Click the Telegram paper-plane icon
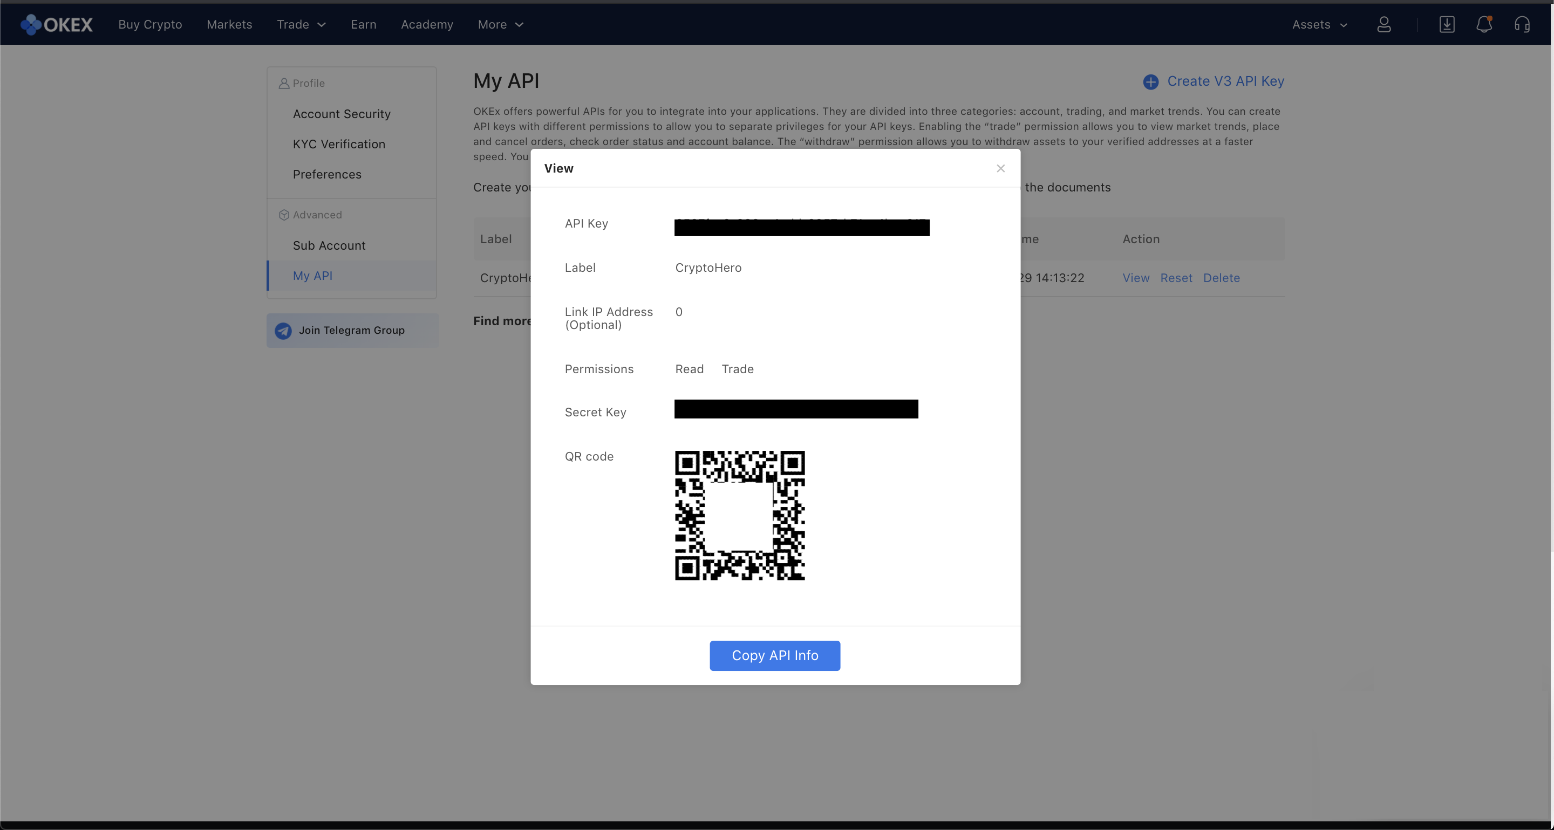 pyautogui.click(x=283, y=330)
